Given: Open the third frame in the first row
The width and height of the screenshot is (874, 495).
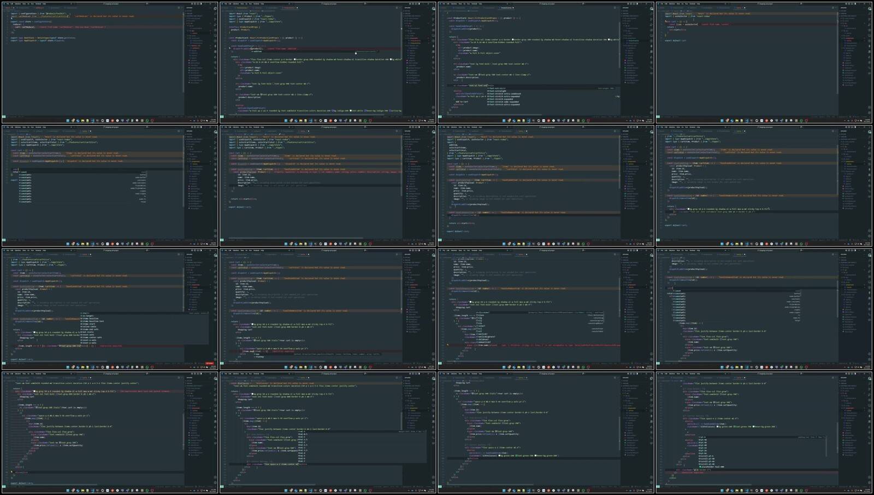Looking at the screenshot, I should tap(546, 62).
